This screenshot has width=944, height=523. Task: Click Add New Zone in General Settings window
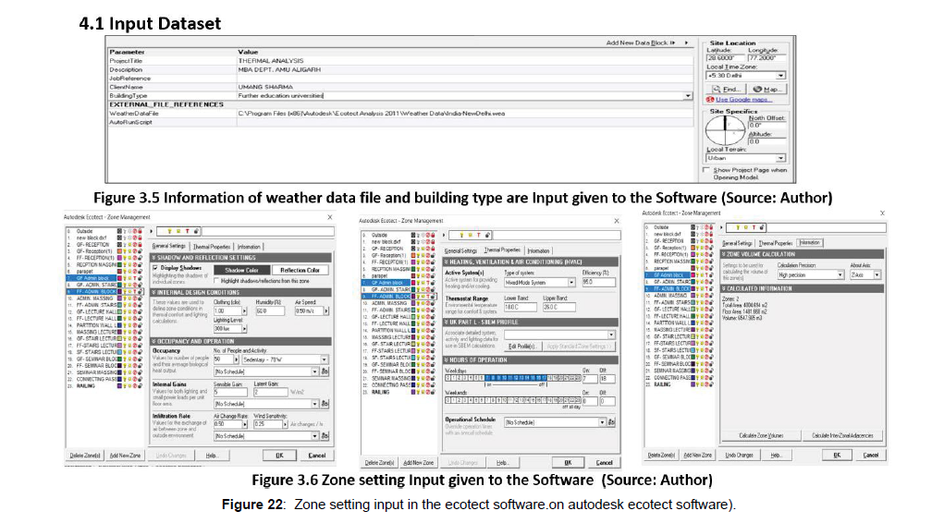coord(125,456)
